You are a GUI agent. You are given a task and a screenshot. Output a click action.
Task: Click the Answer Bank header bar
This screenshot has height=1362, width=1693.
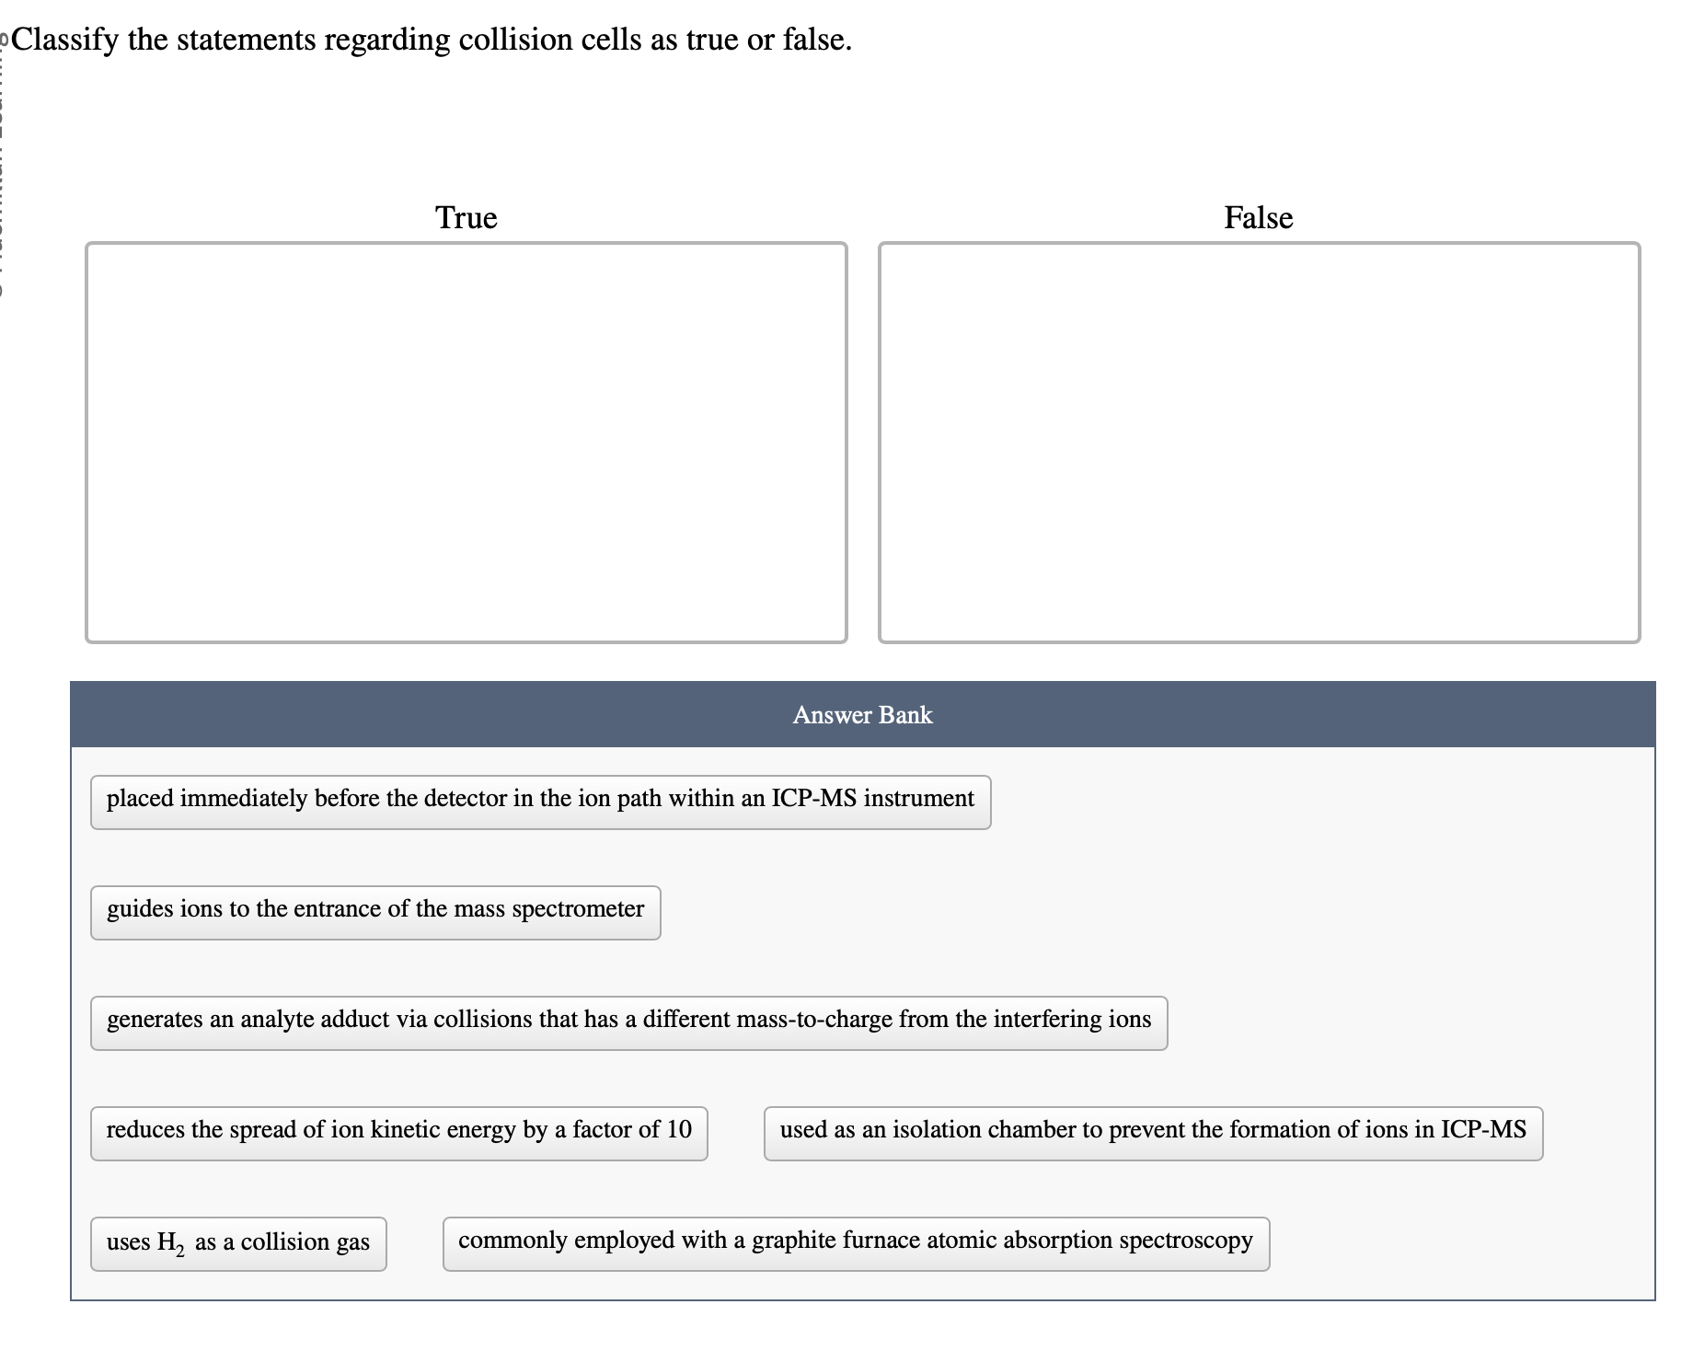point(862,715)
